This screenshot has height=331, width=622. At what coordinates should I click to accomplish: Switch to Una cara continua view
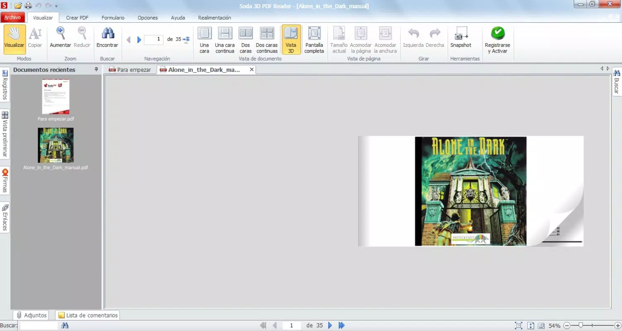[x=225, y=39]
